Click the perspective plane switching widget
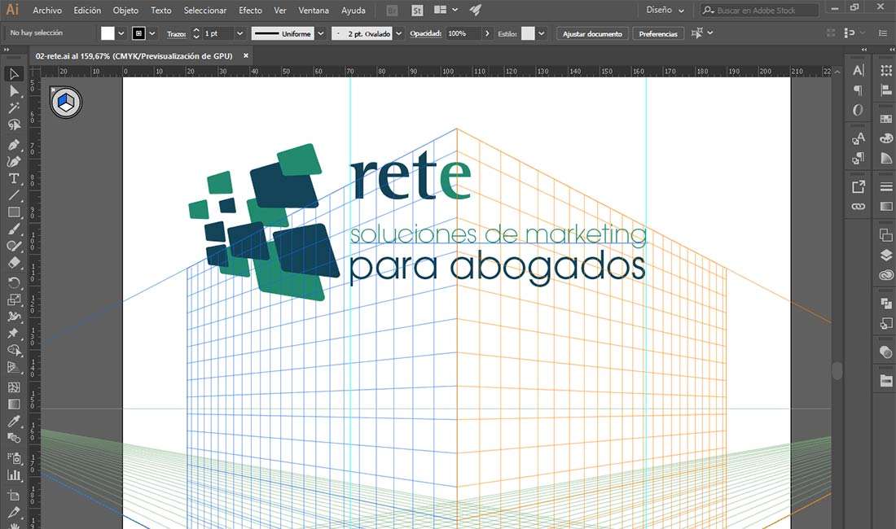This screenshot has width=896, height=529. [66, 103]
